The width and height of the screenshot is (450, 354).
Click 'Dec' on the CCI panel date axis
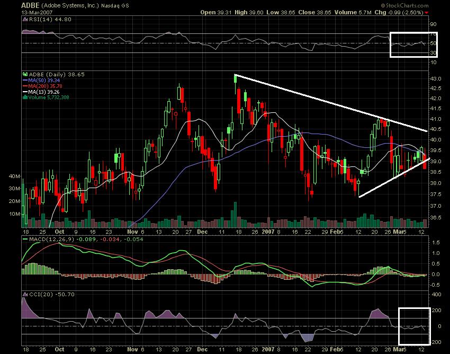pyautogui.click(x=202, y=349)
